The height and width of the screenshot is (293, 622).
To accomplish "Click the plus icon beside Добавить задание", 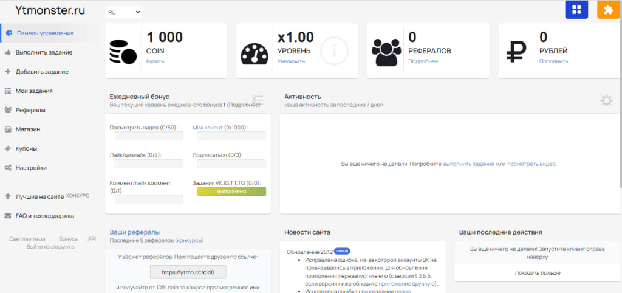I will coord(7,72).
